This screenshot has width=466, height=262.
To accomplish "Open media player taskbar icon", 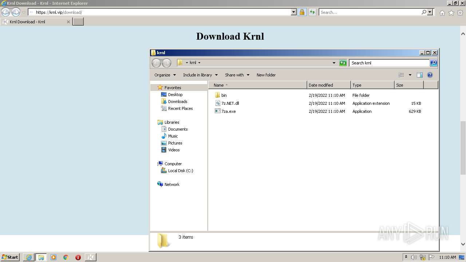I will (x=54, y=257).
